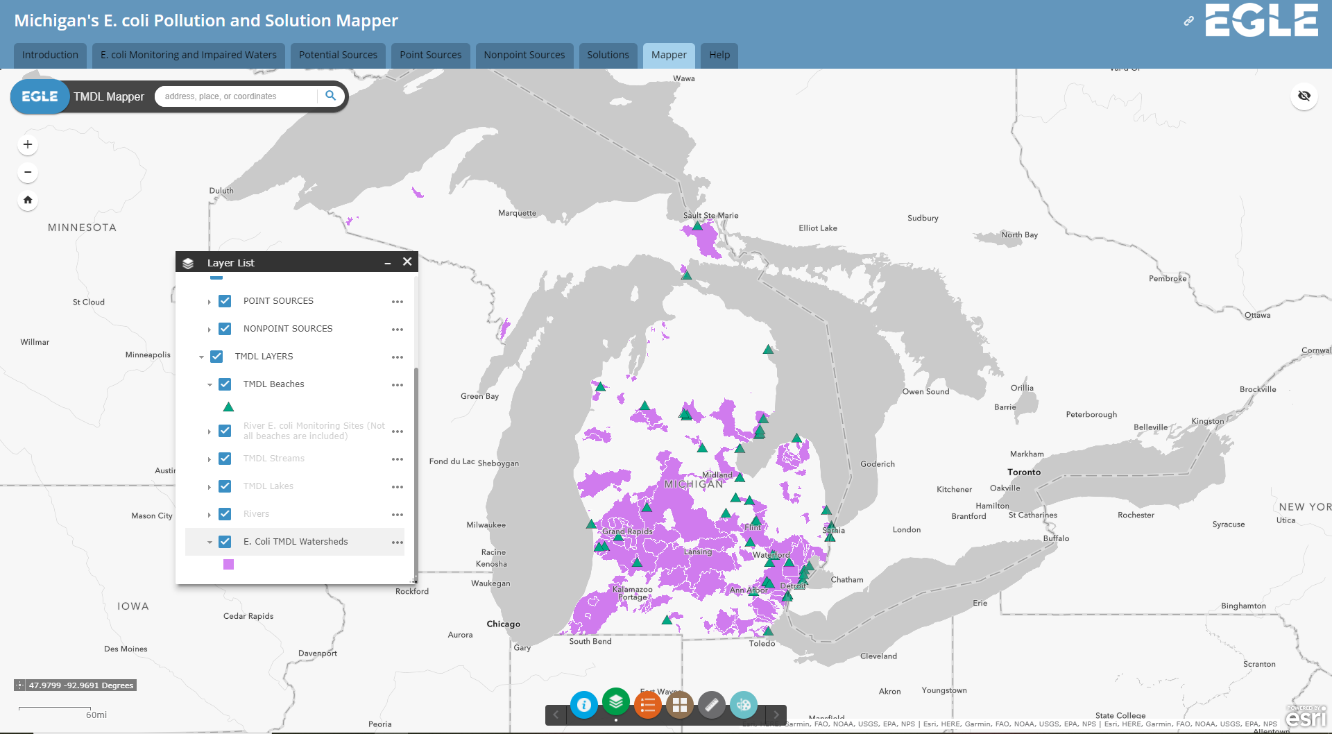Click the pink watershed color swatch
Image resolution: width=1332 pixels, height=734 pixels.
(x=228, y=564)
